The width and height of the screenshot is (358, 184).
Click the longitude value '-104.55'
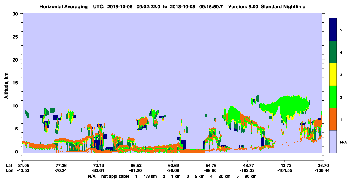285,170
